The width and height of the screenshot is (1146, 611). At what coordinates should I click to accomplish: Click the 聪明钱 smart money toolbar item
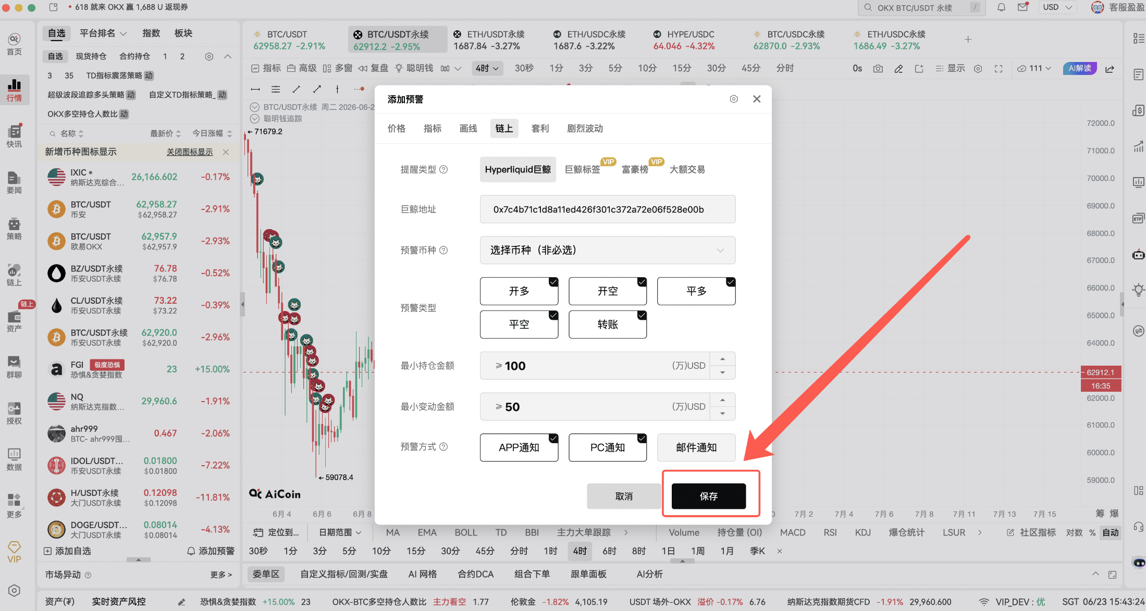coord(414,68)
